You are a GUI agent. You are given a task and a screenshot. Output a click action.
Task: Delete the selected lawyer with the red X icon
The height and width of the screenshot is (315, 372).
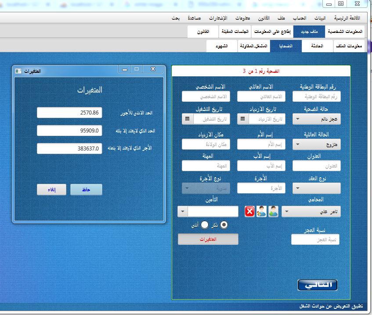(x=249, y=211)
